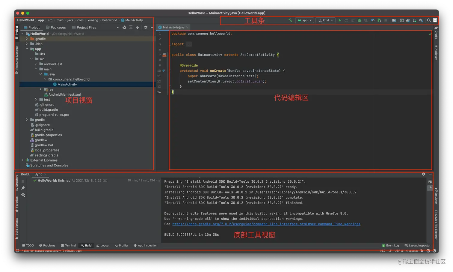Click the Search Everywhere magnifier icon
Screen dimensions: 453x272
tap(429, 20)
